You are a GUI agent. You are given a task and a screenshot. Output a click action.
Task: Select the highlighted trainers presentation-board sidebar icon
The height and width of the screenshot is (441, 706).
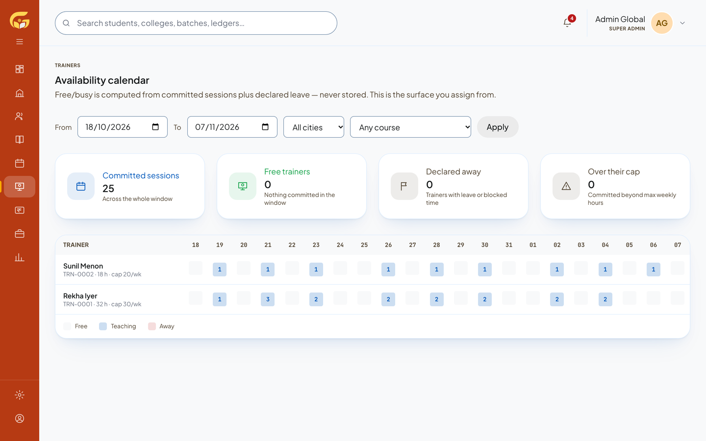tap(20, 187)
